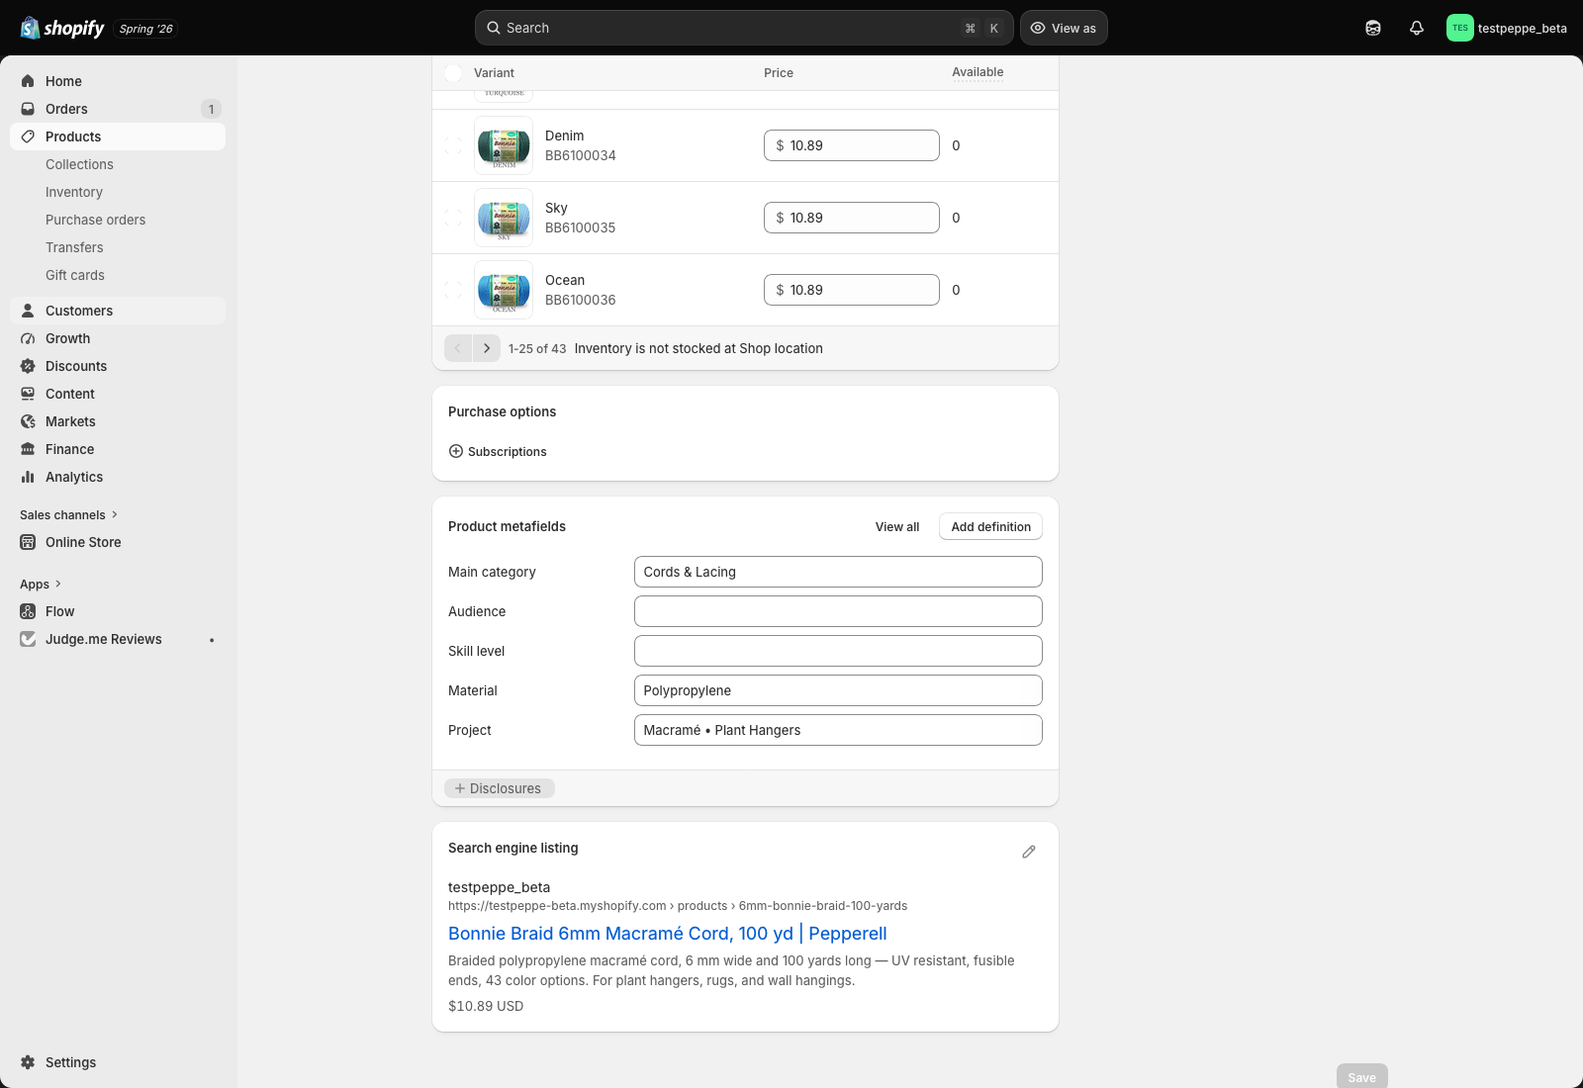The height and width of the screenshot is (1088, 1583).
Task: Select the Ocean variant checkbox
Action: [x=453, y=290]
